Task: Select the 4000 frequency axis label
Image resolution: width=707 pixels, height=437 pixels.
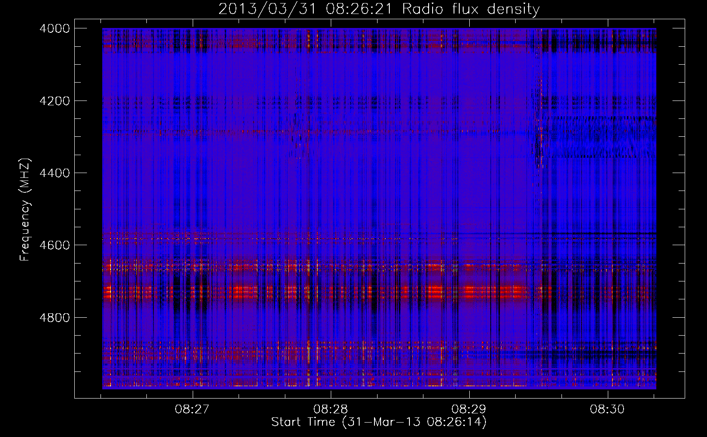Action: pos(54,28)
